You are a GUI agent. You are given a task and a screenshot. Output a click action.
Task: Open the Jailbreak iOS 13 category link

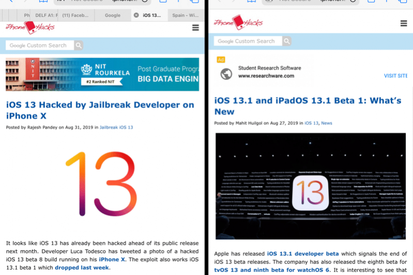(116, 127)
